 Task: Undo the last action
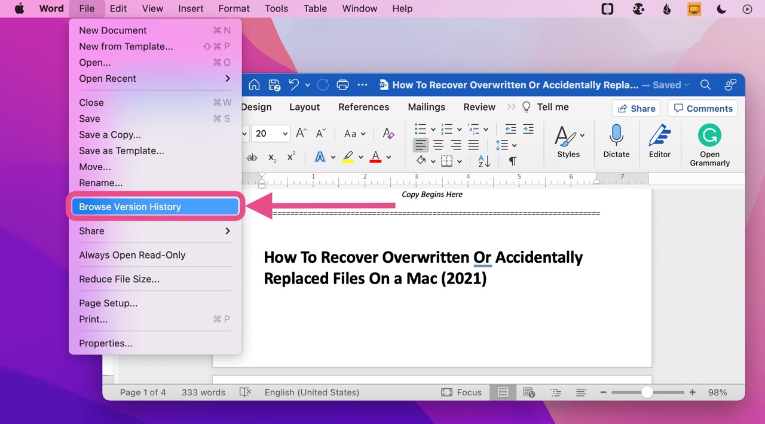[x=294, y=85]
